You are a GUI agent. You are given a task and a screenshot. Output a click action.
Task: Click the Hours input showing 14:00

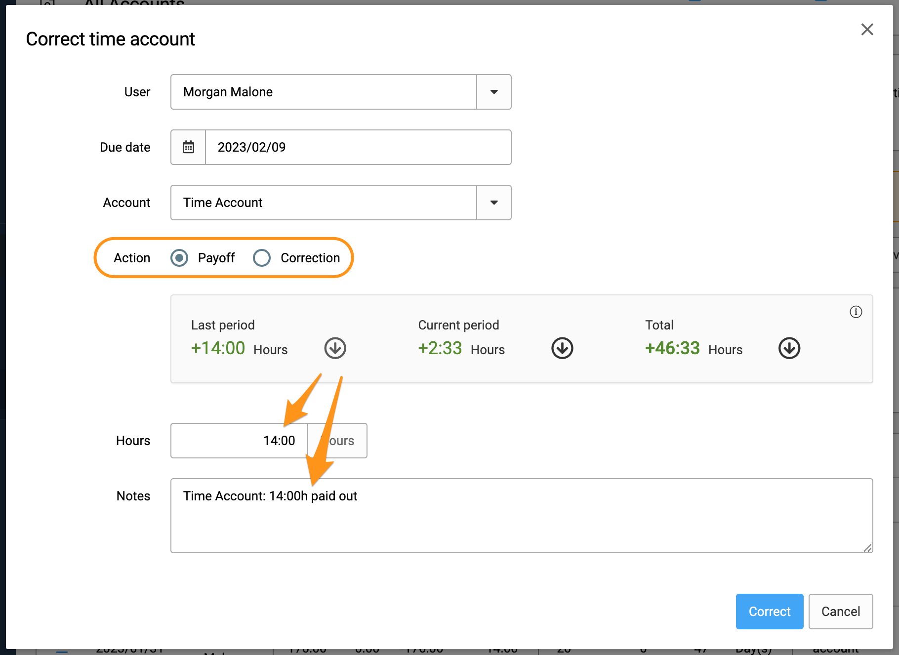pyautogui.click(x=239, y=441)
